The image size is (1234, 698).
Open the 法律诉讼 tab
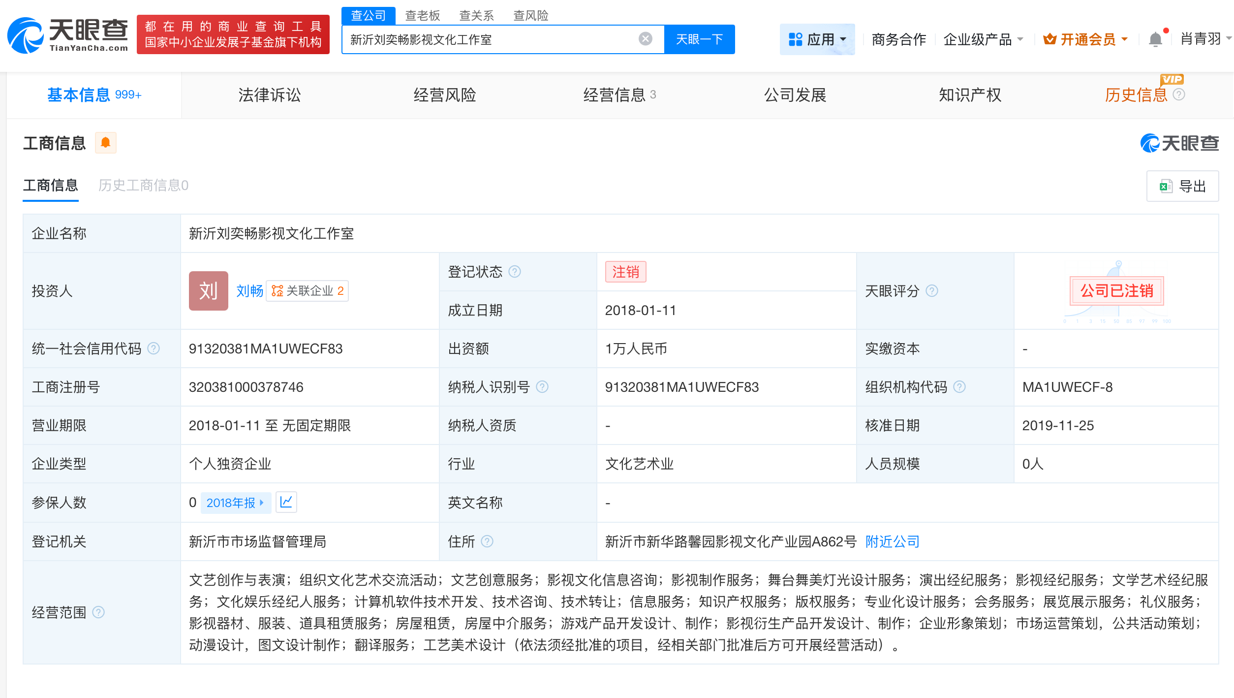[x=269, y=95]
